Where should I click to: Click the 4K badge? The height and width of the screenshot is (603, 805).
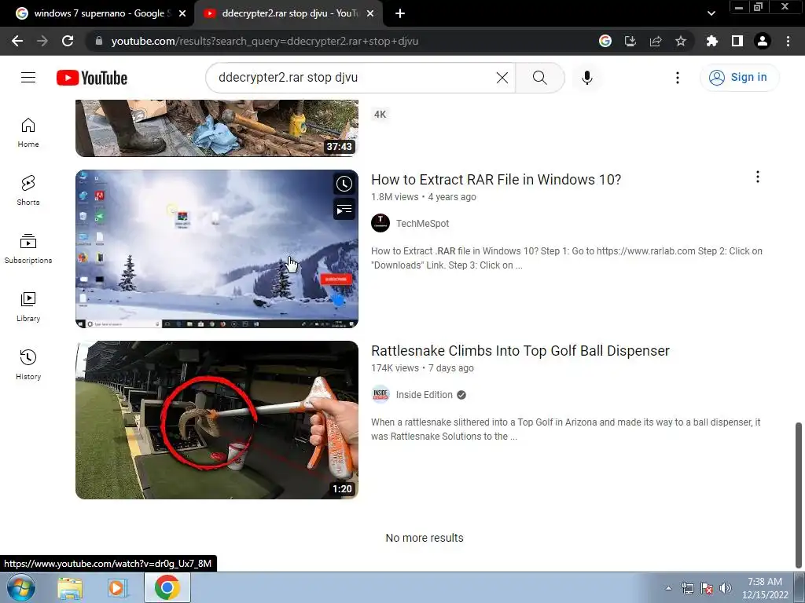380,115
